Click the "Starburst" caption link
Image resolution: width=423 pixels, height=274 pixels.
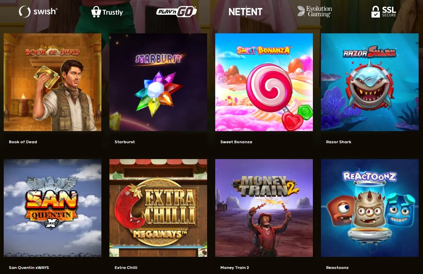coord(125,142)
